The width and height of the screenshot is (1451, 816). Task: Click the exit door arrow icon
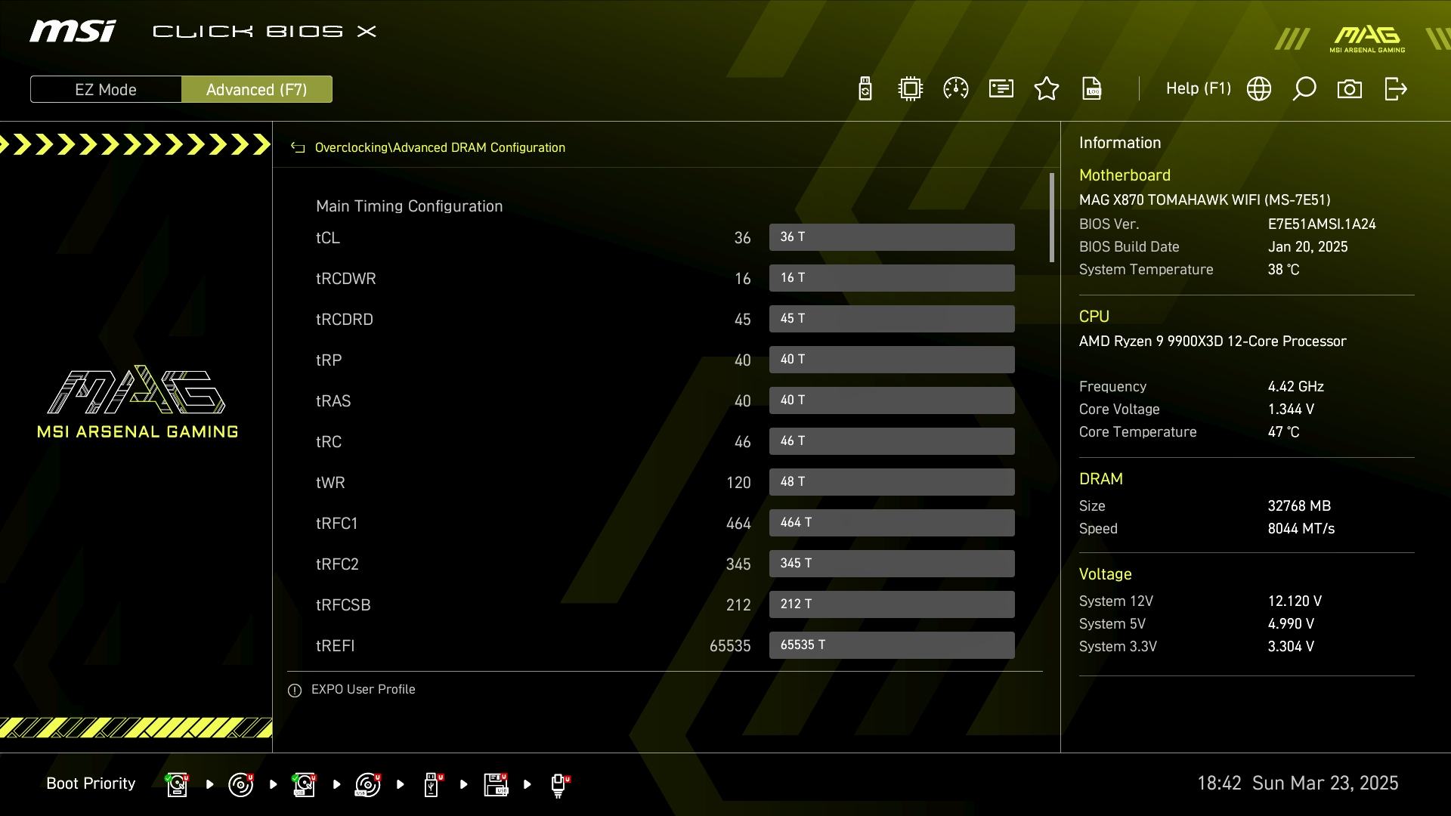(x=1395, y=88)
